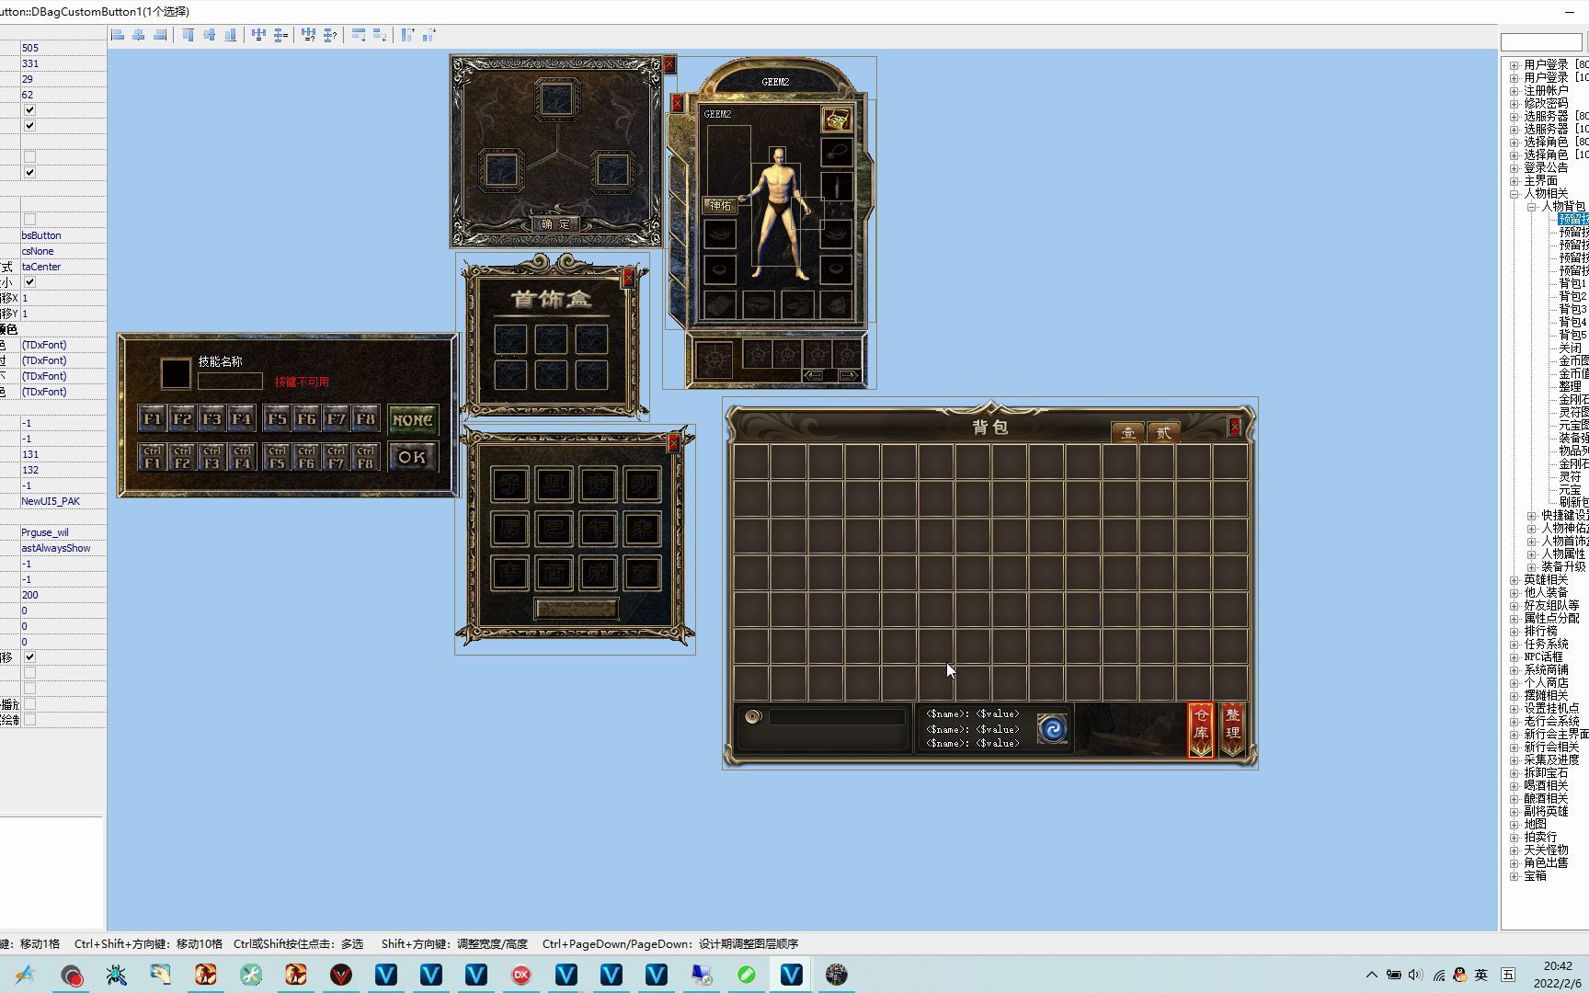Space controls equally horizontally
The width and height of the screenshot is (1589, 993).
tap(258, 35)
